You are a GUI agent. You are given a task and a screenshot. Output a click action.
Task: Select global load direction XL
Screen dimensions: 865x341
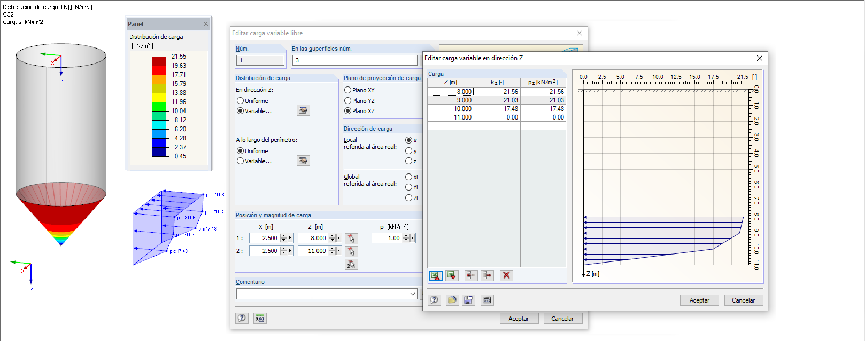pos(408,177)
